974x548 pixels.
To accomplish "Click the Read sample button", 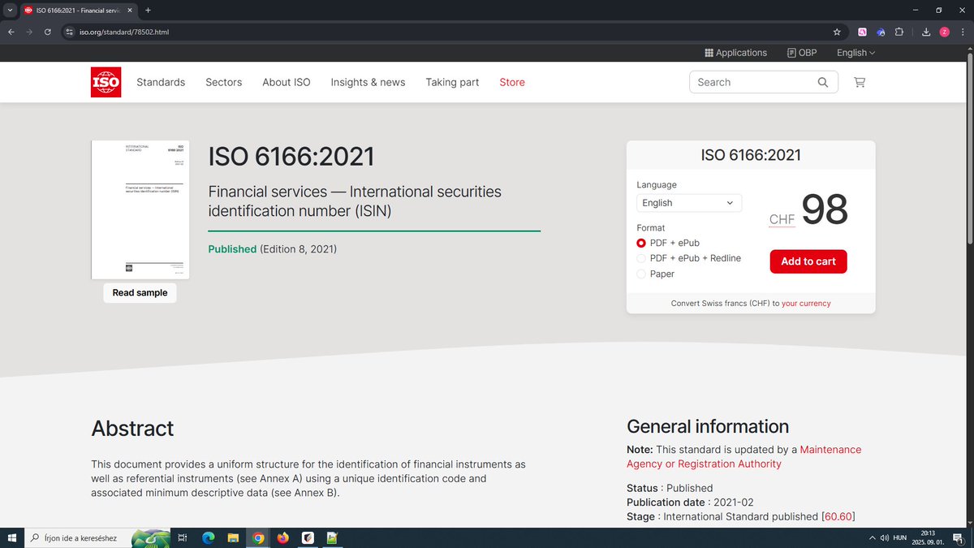I will click(140, 293).
